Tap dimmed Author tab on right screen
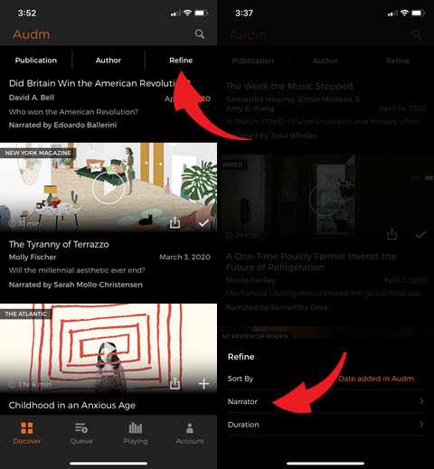434x469 pixels. coord(325,61)
